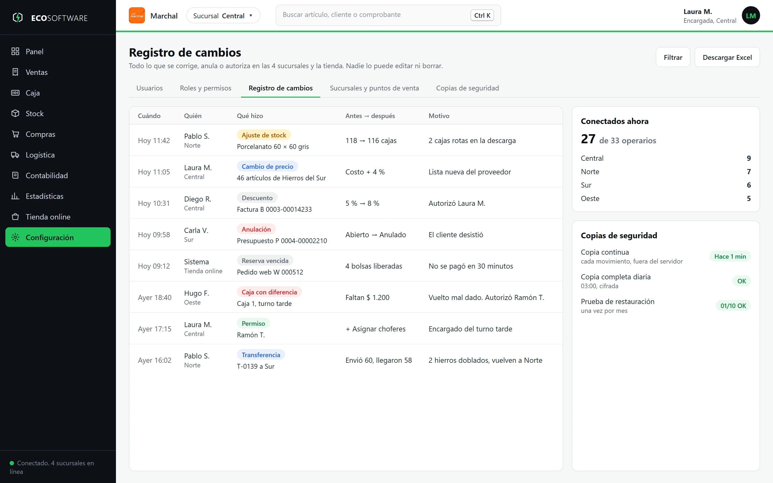Click the EcoSoftware logo icon

pyautogui.click(x=17, y=17)
